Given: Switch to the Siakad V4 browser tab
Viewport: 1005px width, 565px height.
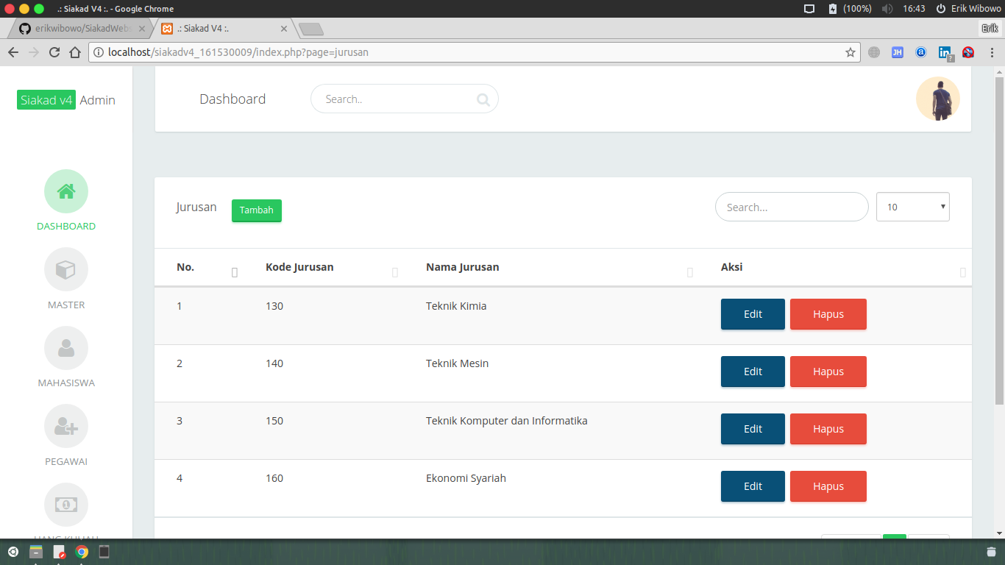Looking at the screenshot, I should click(x=213, y=29).
